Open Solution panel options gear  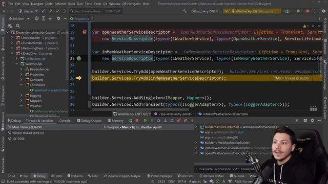[58, 18]
